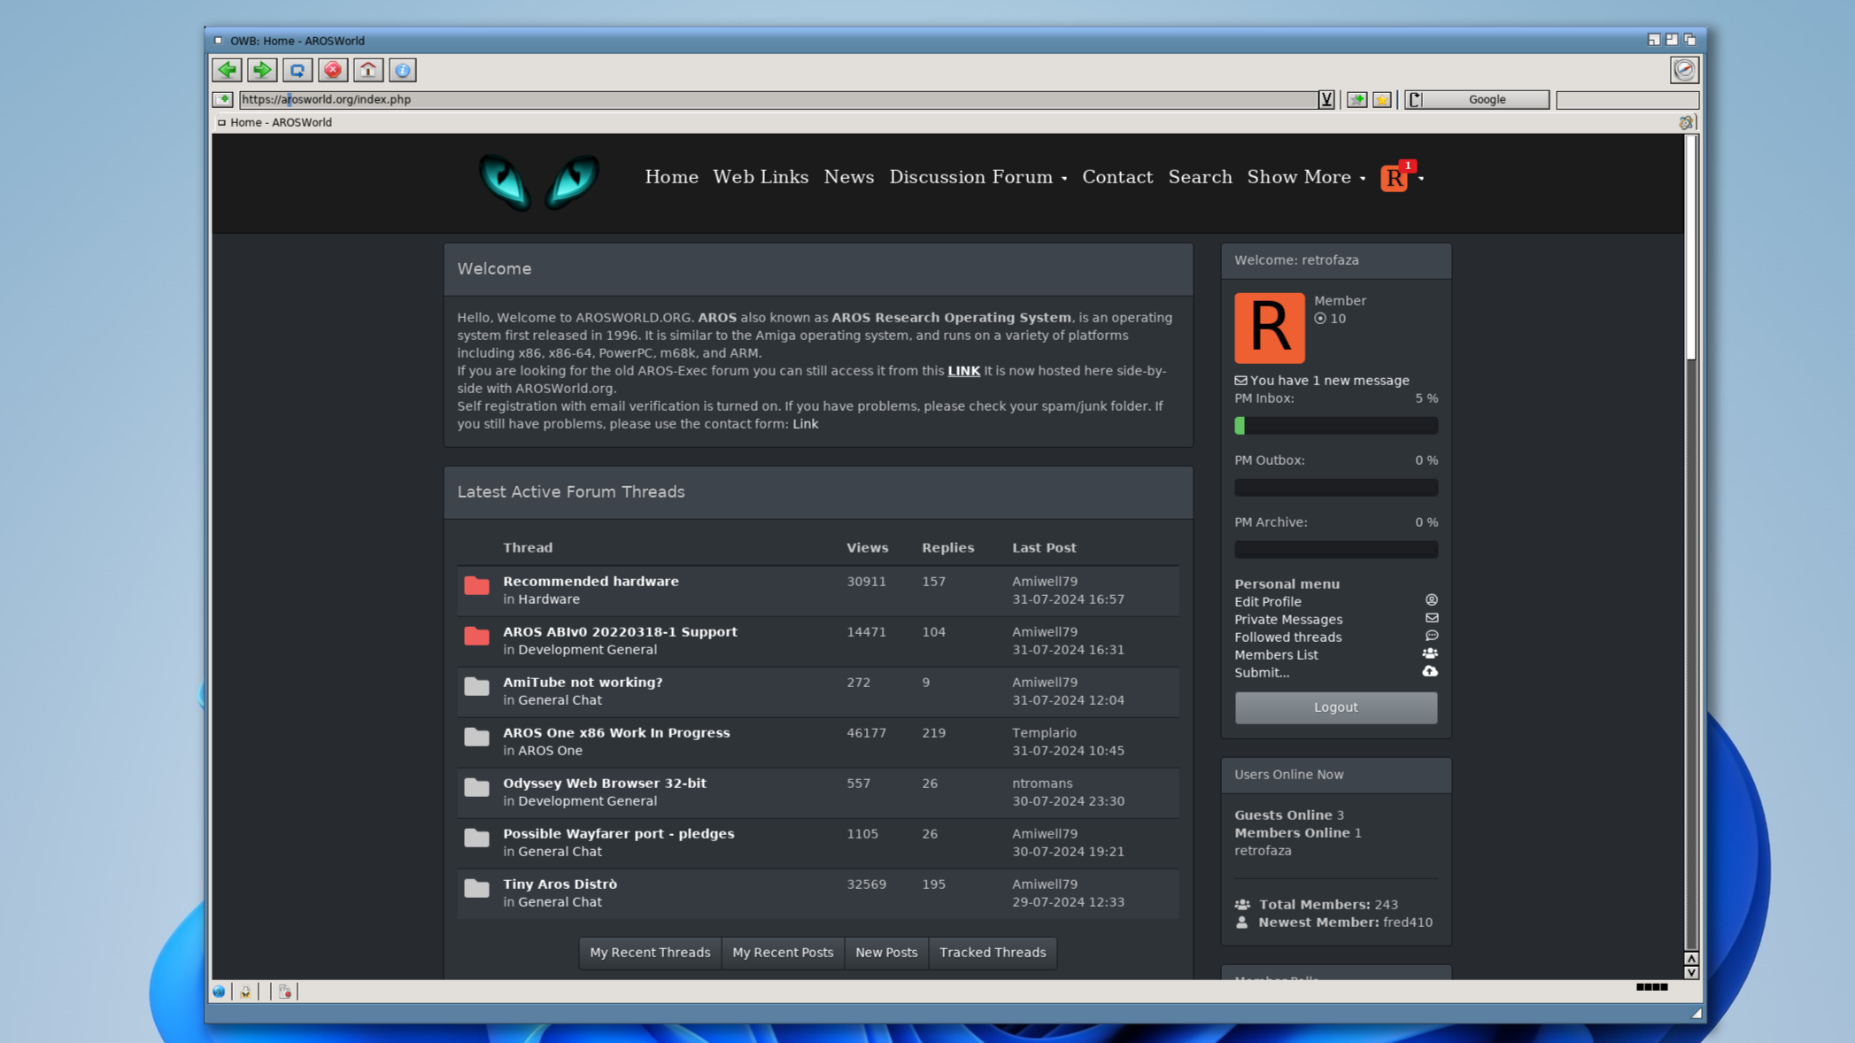This screenshot has height=1043, width=1855.
Task: Expand the Show More menu
Action: [x=1306, y=177]
